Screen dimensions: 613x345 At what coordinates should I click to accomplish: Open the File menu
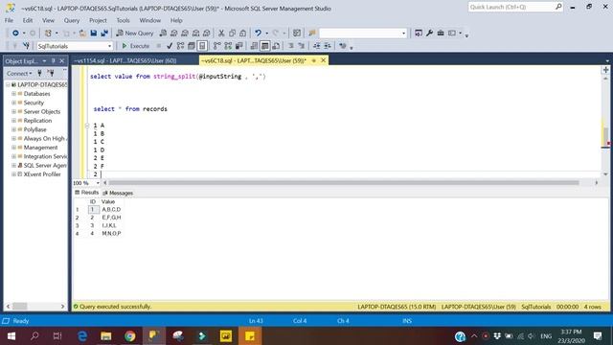pos(9,20)
